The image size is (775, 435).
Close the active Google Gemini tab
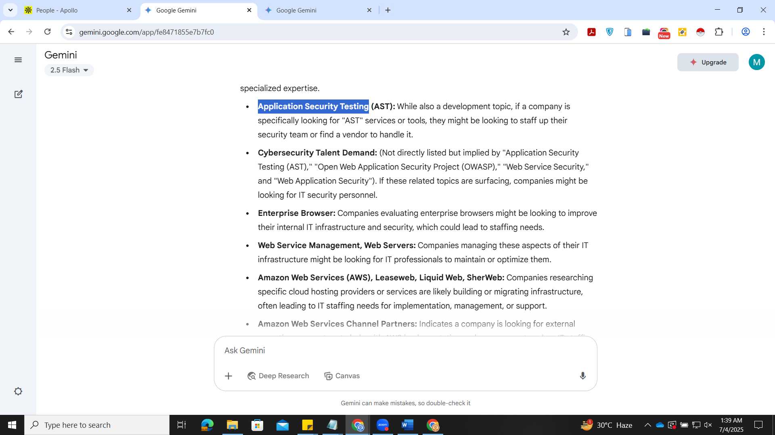coord(249,10)
